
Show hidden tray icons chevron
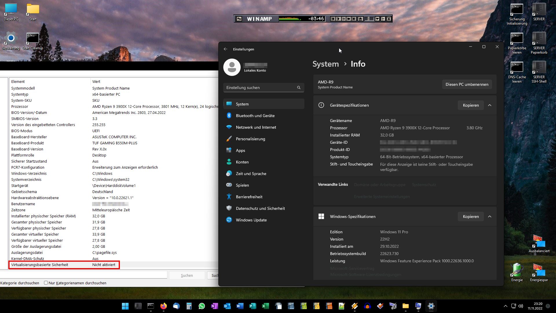[x=505, y=306]
